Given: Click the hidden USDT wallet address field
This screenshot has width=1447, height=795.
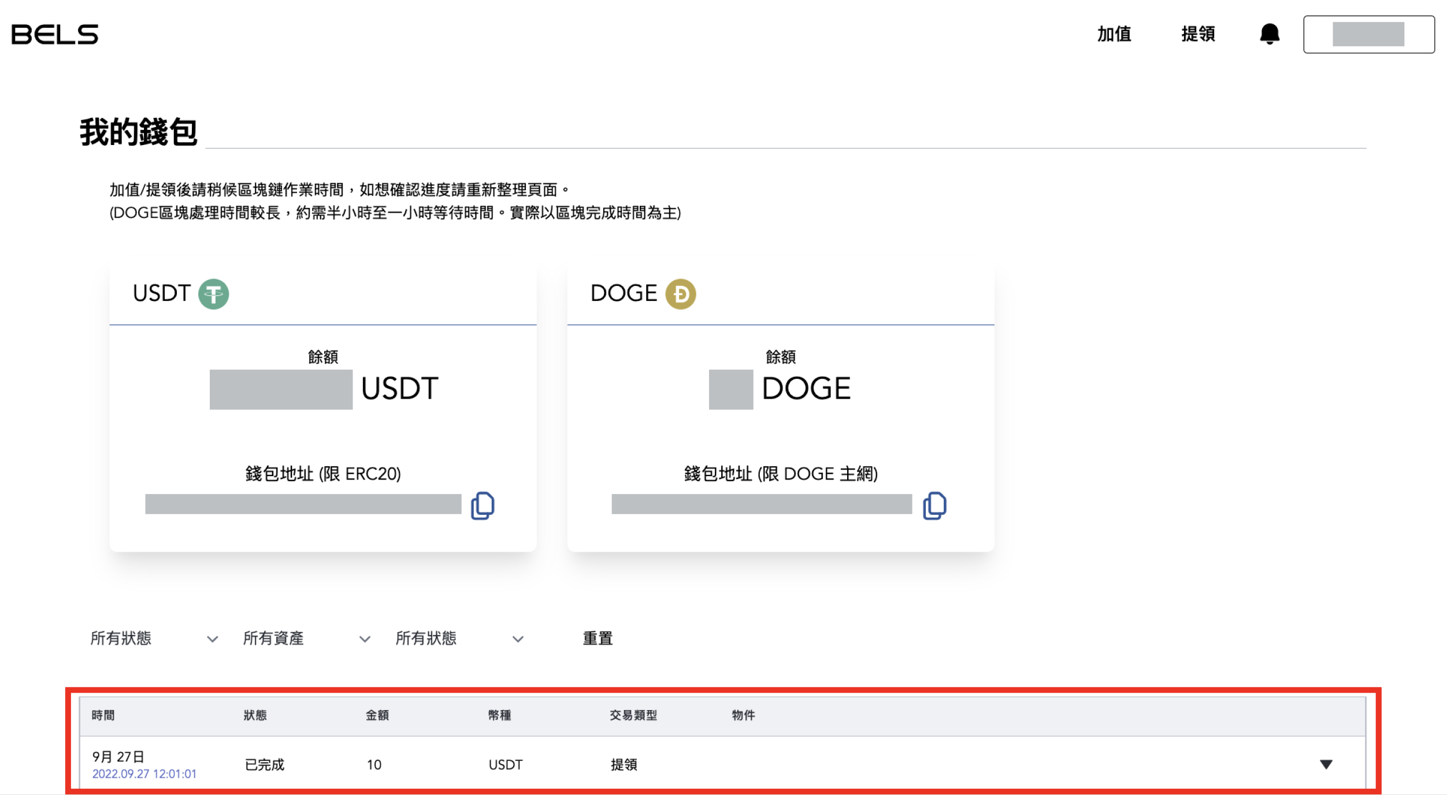Looking at the screenshot, I should click(303, 504).
